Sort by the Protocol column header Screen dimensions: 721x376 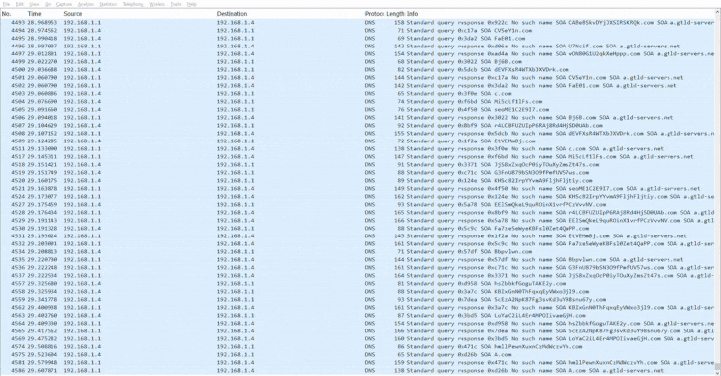tap(374, 14)
